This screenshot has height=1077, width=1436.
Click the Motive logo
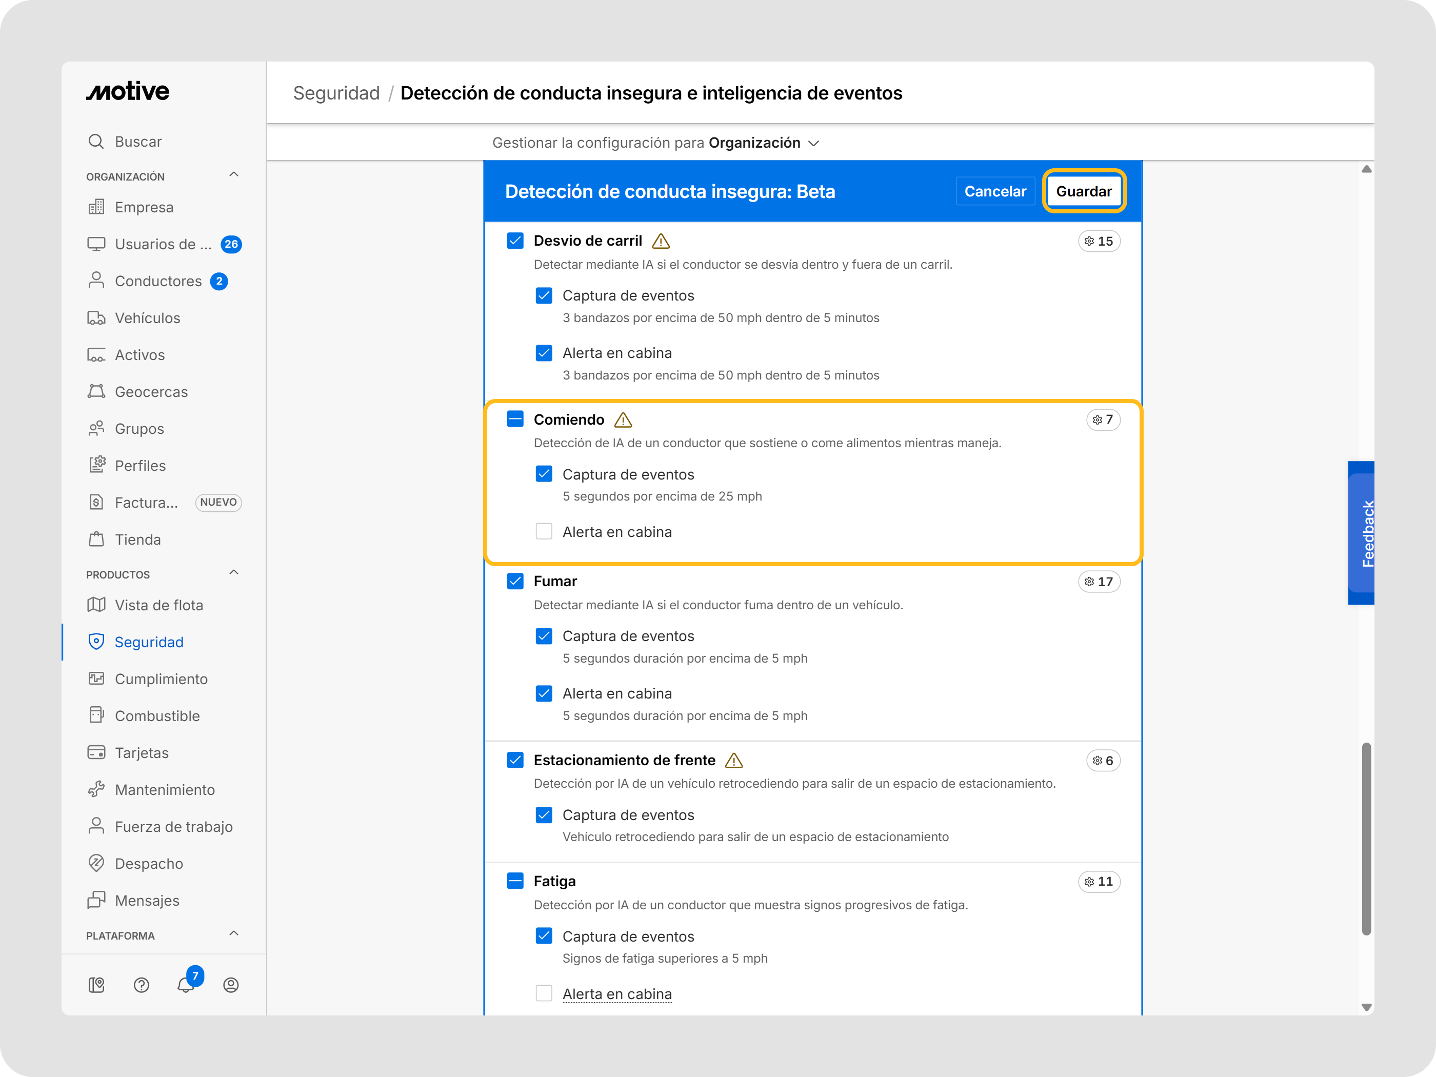[128, 91]
